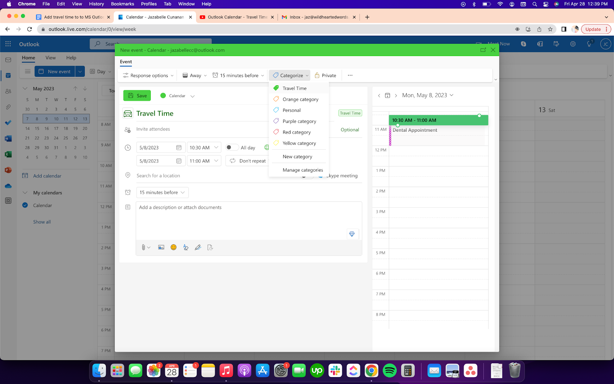Click the Save button for the event
Viewport: 614px width, 384px height.
tap(137, 96)
